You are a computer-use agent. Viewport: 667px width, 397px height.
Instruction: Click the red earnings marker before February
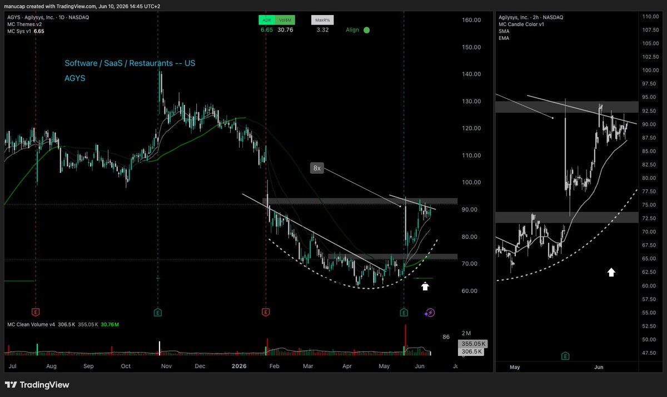click(x=266, y=313)
